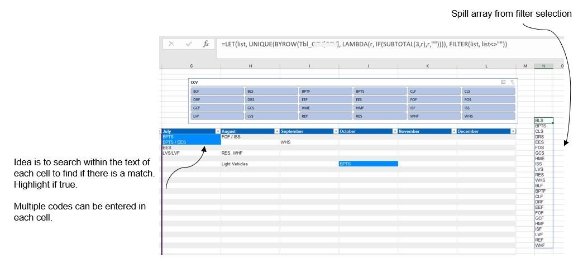Toggle the BPTF slicer button
Image resolution: width=583 pixels, height=258 pixels.
[326, 91]
